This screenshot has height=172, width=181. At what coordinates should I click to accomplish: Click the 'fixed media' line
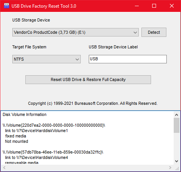click(16, 136)
